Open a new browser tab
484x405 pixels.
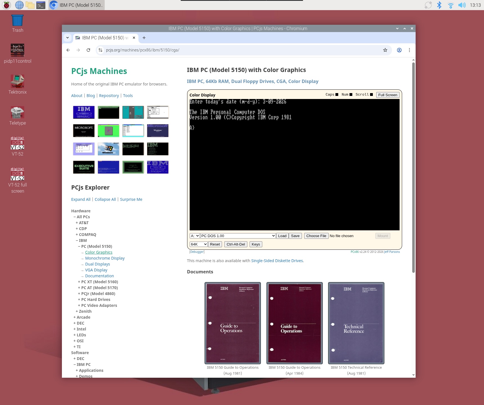144,38
